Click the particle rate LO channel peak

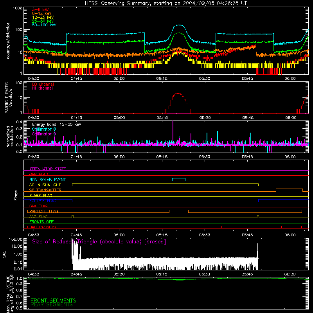click(x=178, y=94)
